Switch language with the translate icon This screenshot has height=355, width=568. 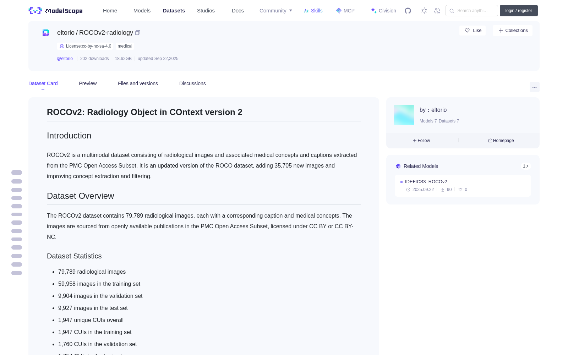437,11
